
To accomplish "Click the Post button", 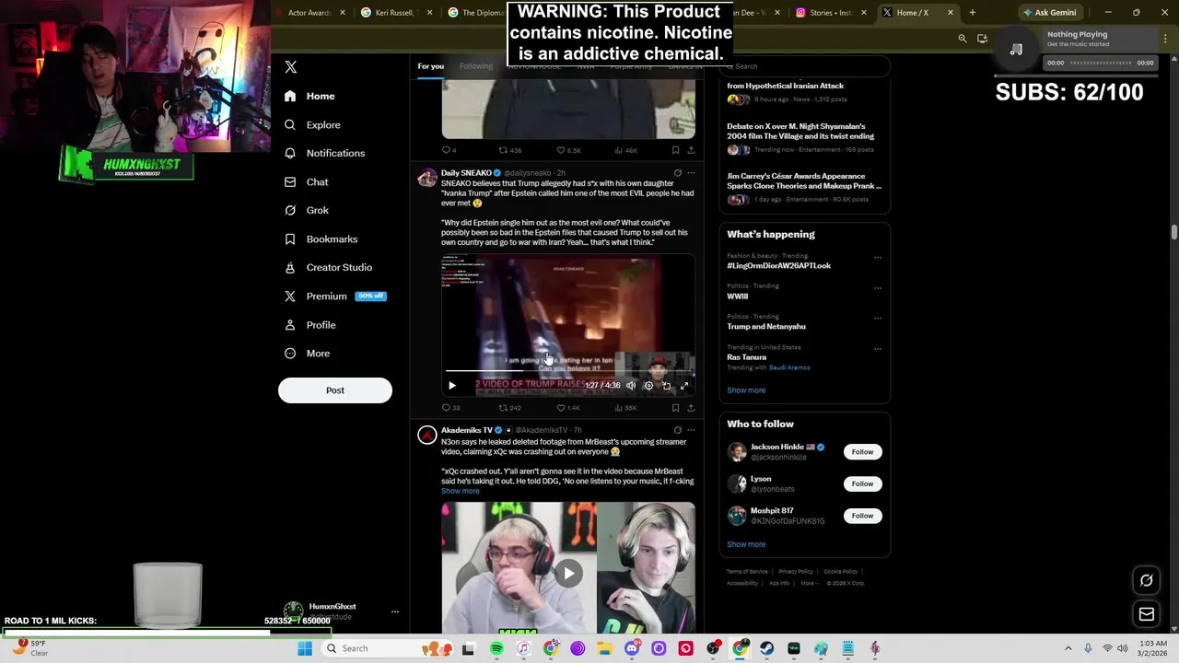I will [x=335, y=390].
